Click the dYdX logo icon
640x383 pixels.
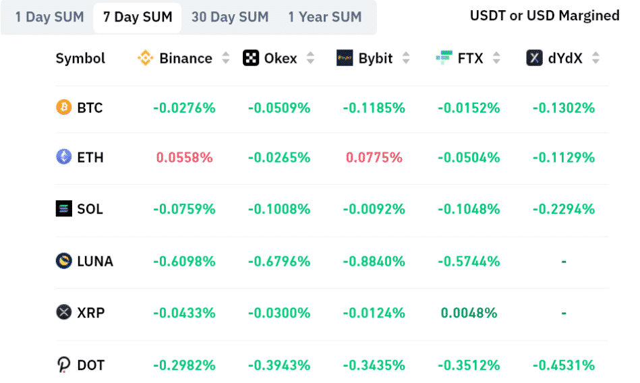pos(535,59)
